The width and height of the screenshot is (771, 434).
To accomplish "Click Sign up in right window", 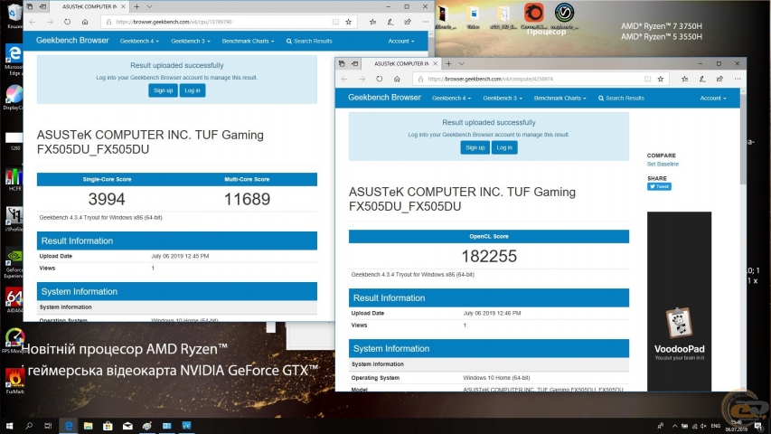I will (x=475, y=147).
